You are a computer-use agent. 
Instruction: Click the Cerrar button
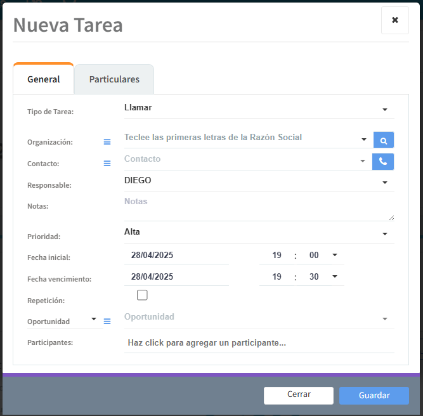coord(299,395)
